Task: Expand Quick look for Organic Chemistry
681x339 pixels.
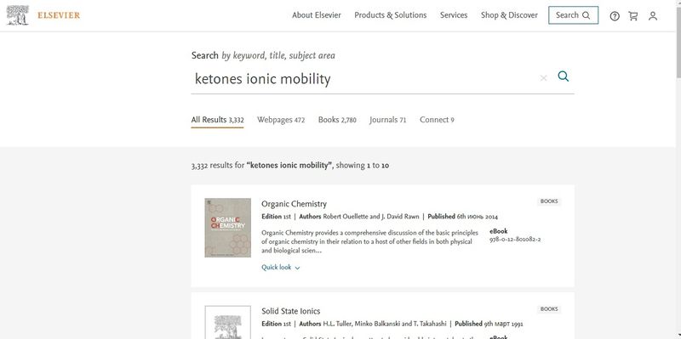Action: click(x=281, y=268)
